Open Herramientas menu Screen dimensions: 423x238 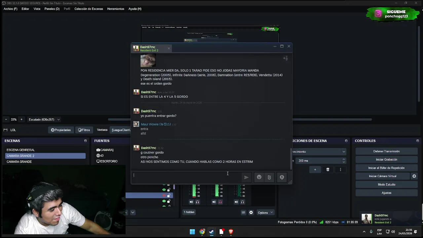click(116, 9)
